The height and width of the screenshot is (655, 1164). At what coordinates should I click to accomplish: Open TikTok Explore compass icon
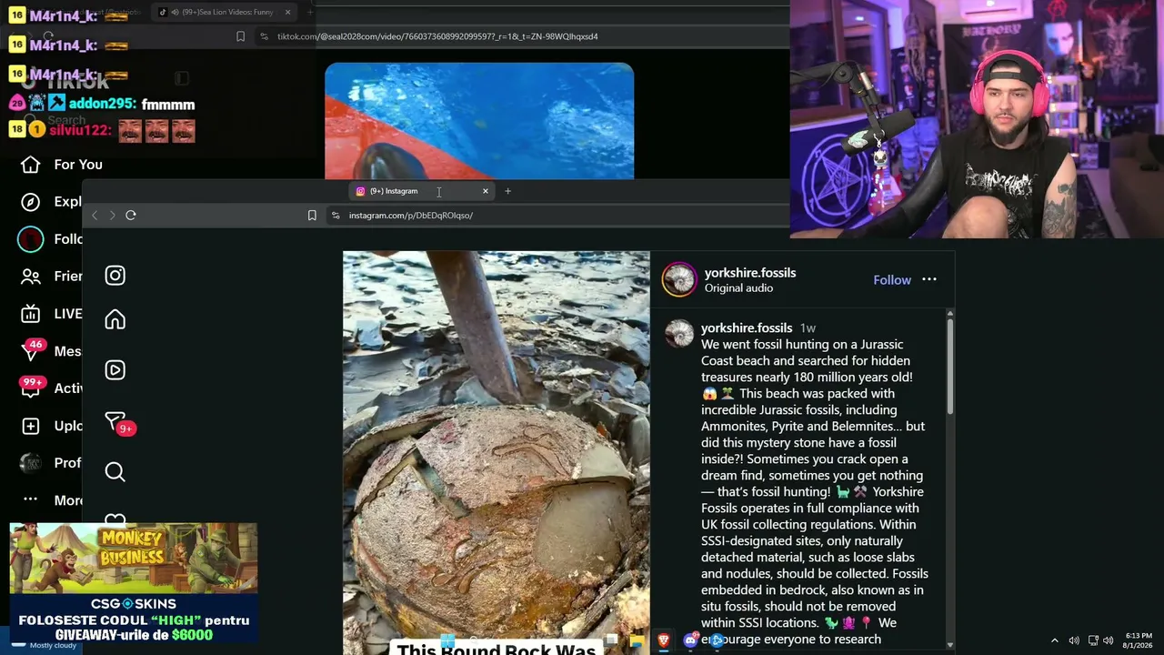coord(31,202)
